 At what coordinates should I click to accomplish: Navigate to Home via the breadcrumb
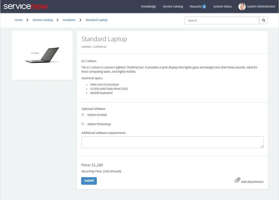(18, 20)
